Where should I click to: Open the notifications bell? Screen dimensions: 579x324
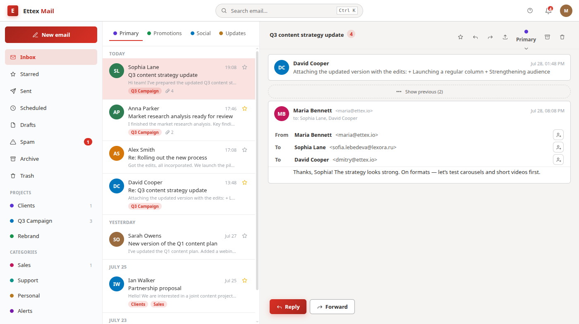pos(548,11)
